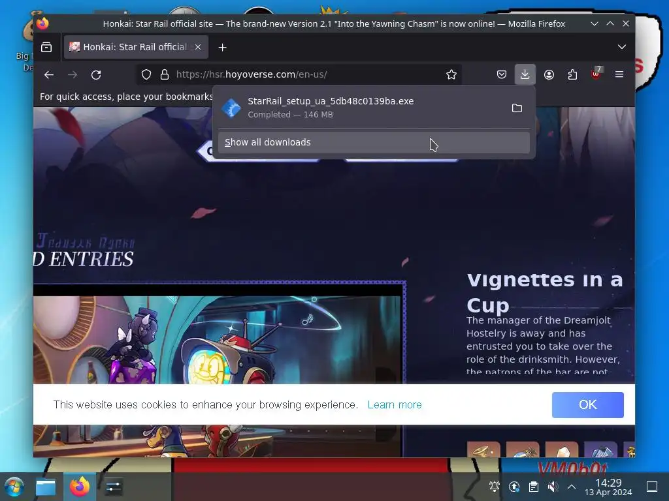Click the muted volume tray icon

pos(553,487)
